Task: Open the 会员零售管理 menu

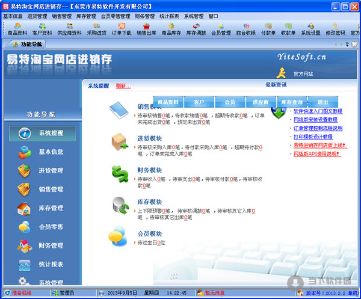Action: (116, 16)
